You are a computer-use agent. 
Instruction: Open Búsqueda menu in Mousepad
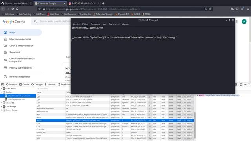95,24
